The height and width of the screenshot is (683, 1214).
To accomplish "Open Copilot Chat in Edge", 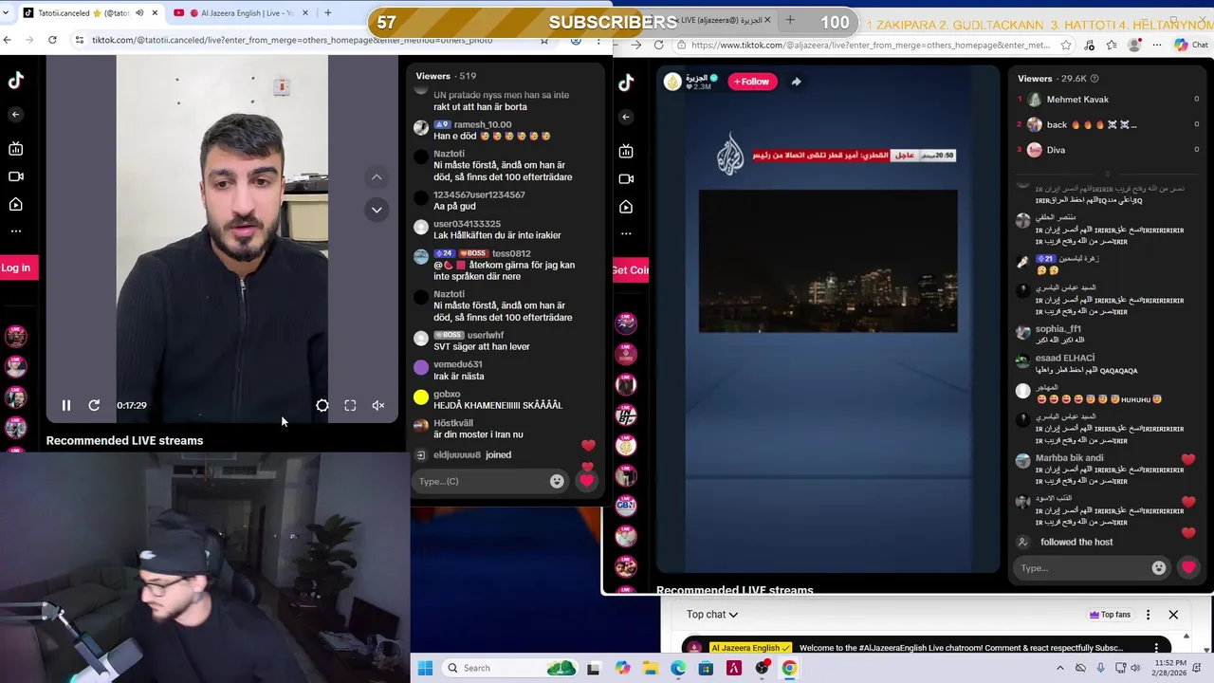I will pos(1190,45).
